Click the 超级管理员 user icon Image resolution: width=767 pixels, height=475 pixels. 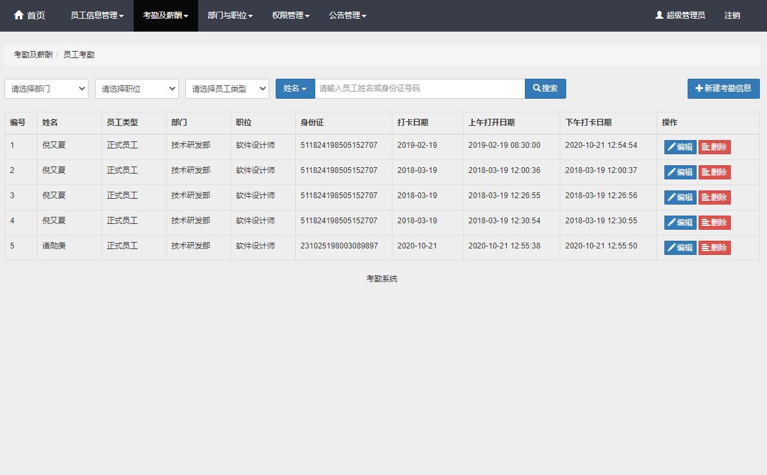tap(659, 15)
